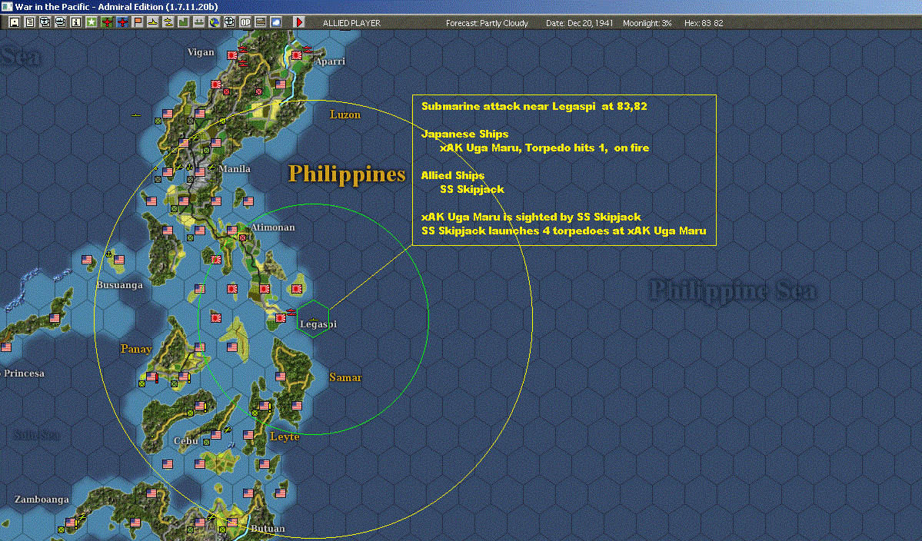Open the two yellow ships icon

168,22
